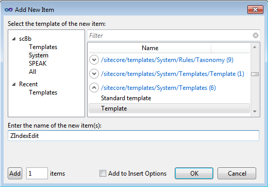Image resolution: width=268 pixels, height=187 pixels.
Task: Sort by the Name column header
Action: 150,48
